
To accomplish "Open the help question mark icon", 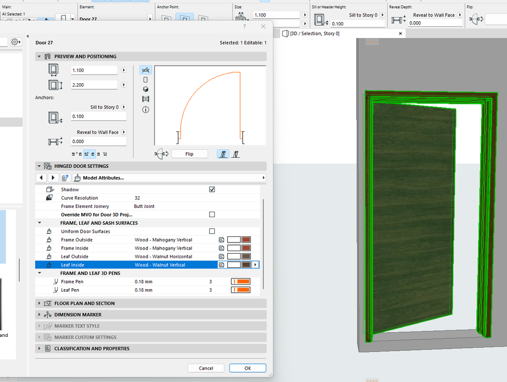I will click(245, 26).
